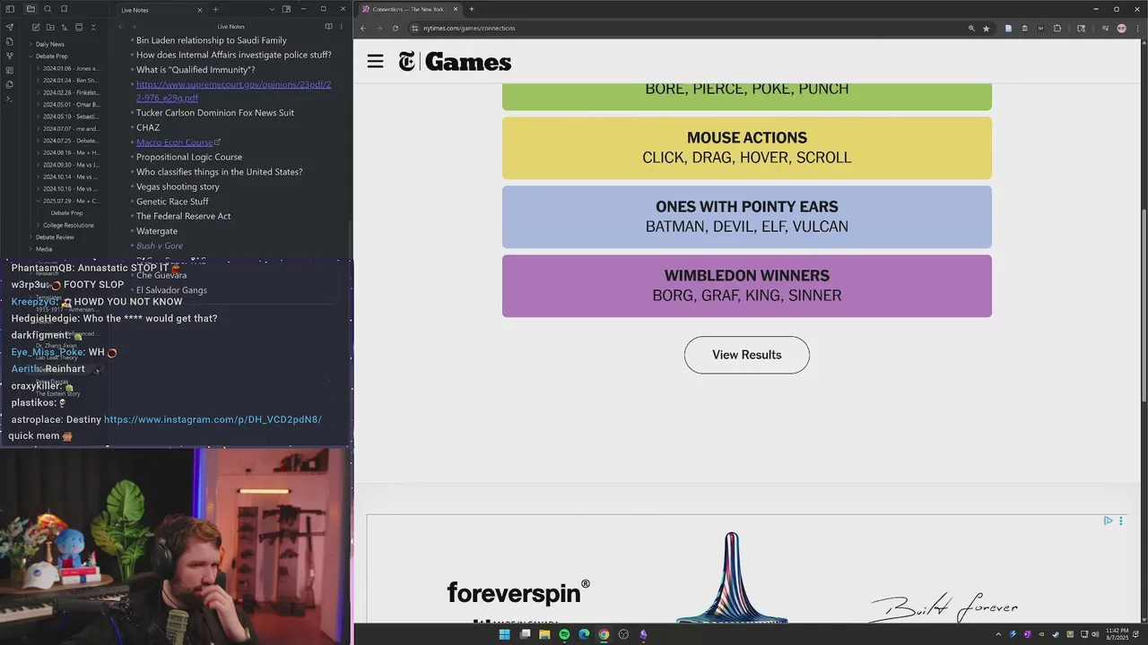Expand the 2024.05.01 - Omar folder
This screenshot has width=1148, height=645.
[x=70, y=104]
